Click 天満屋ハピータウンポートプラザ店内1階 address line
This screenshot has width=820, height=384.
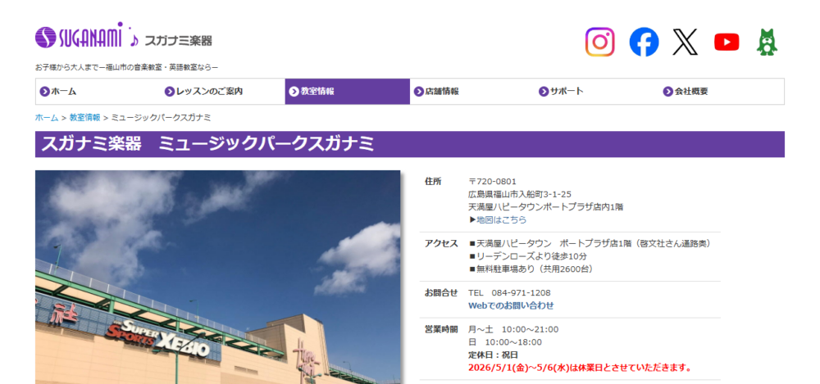(546, 207)
